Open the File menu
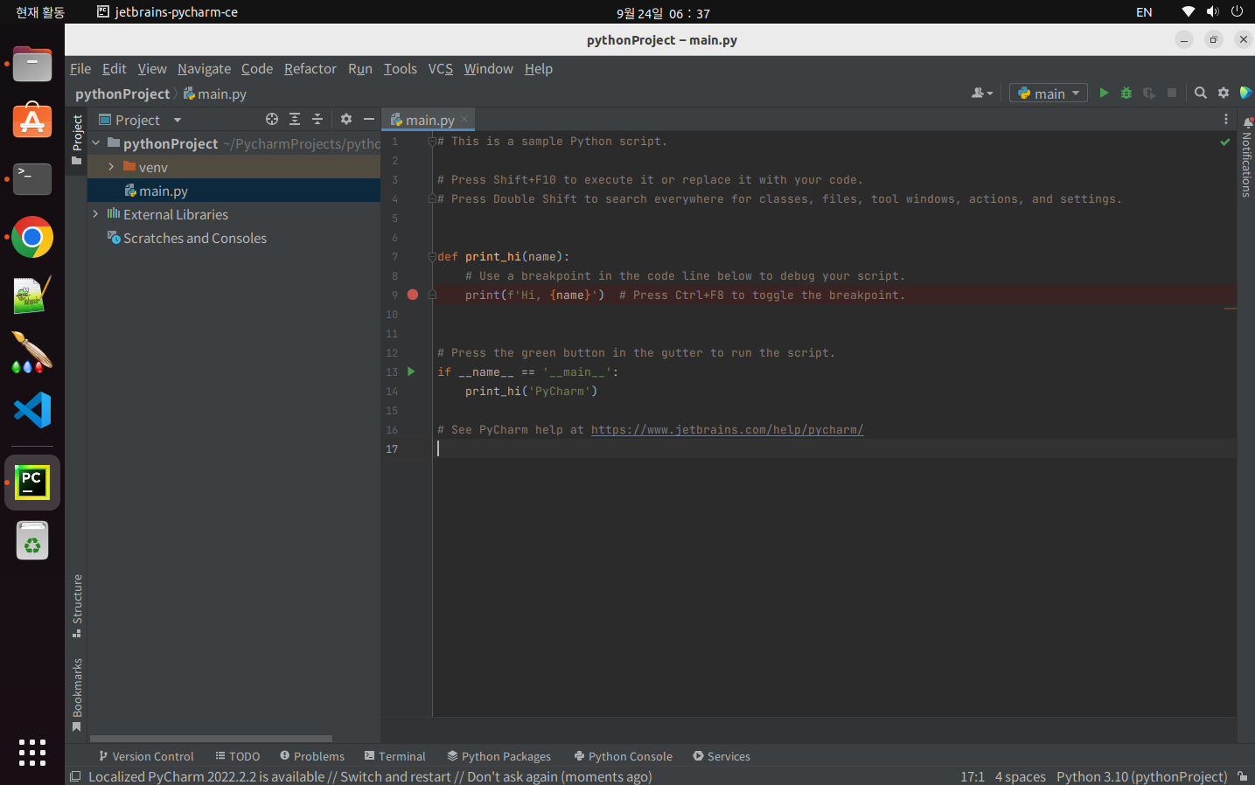This screenshot has height=785, width=1255. click(x=80, y=68)
